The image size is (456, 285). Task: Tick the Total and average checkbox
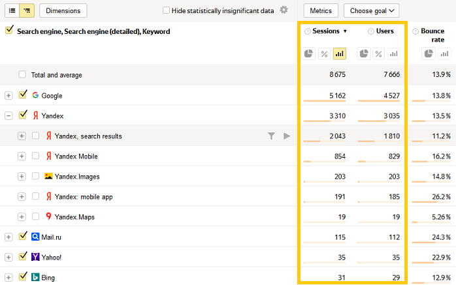23,75
